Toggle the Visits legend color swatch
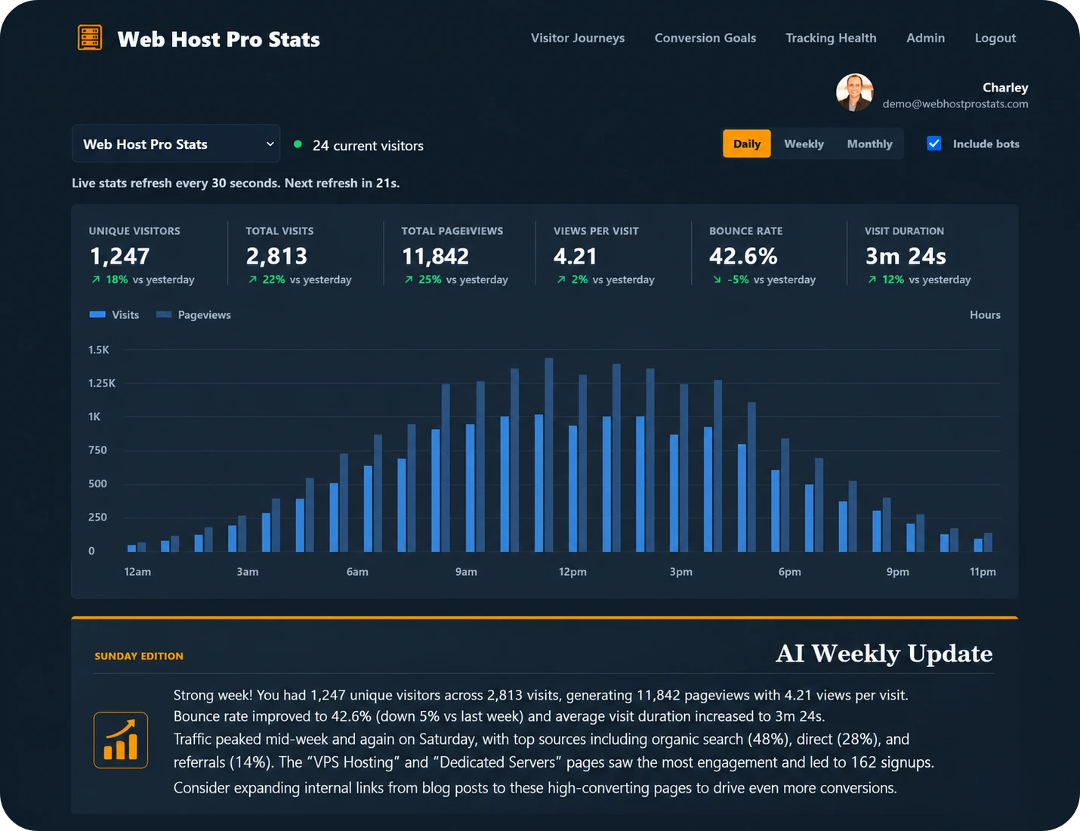Viewport: 1080px width, 831px height. 97,315
